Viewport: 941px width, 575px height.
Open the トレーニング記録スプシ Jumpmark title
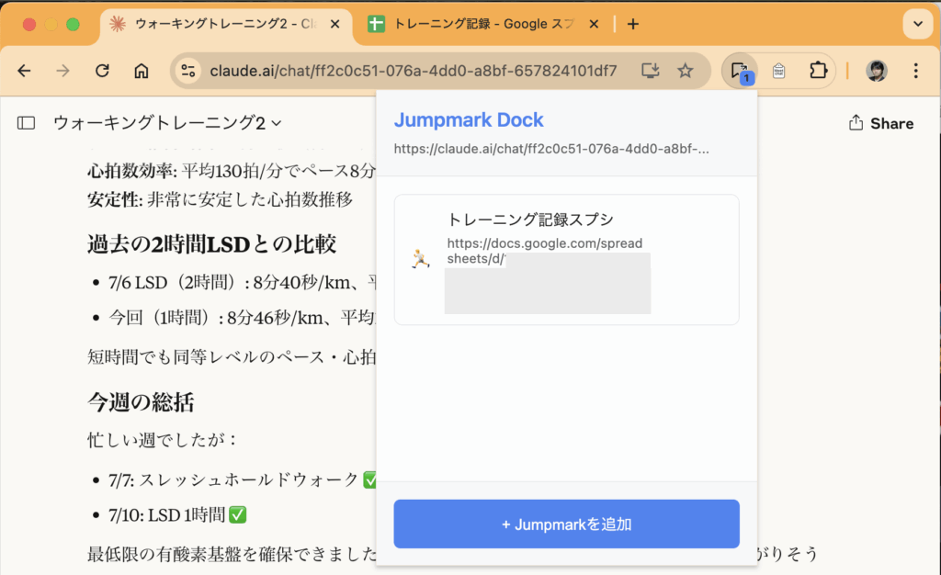530,220
